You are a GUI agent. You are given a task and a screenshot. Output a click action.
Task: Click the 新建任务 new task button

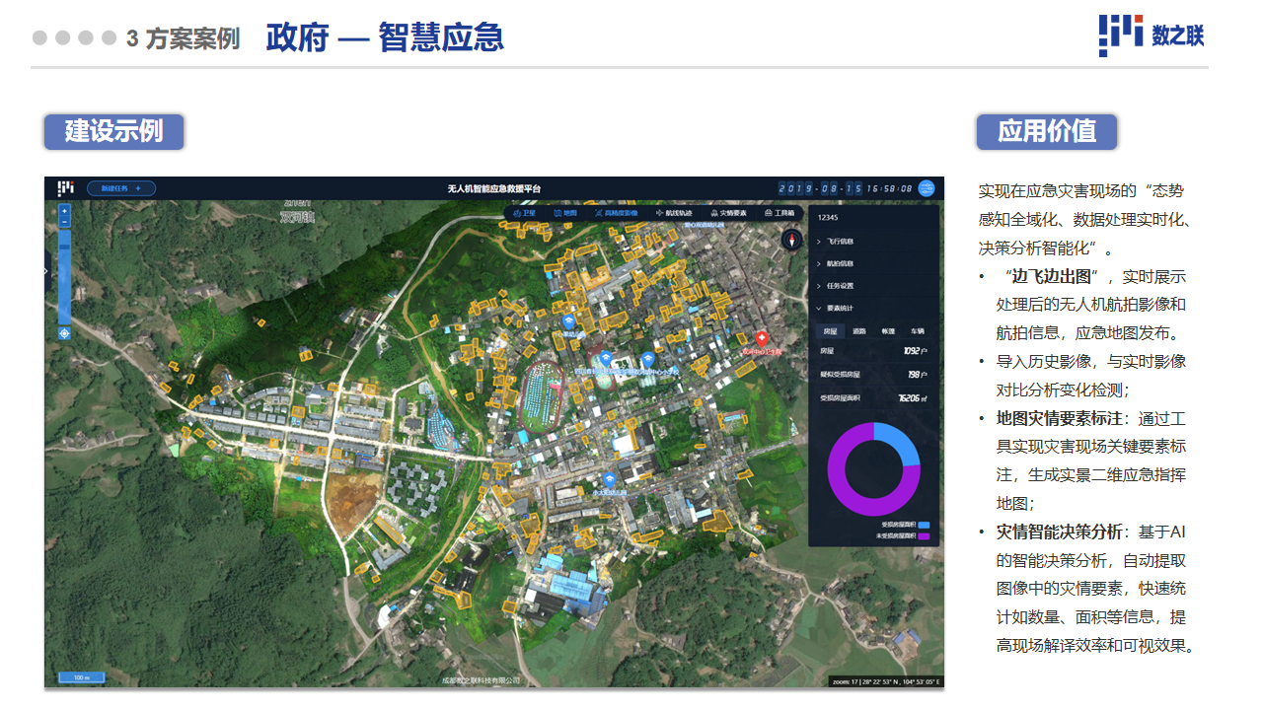click(121, 188)
